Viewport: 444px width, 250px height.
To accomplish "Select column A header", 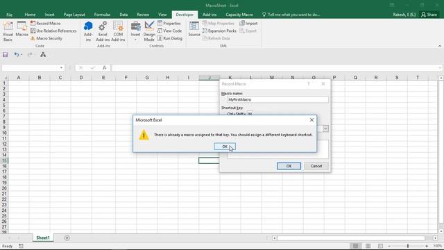I will 19,77.
